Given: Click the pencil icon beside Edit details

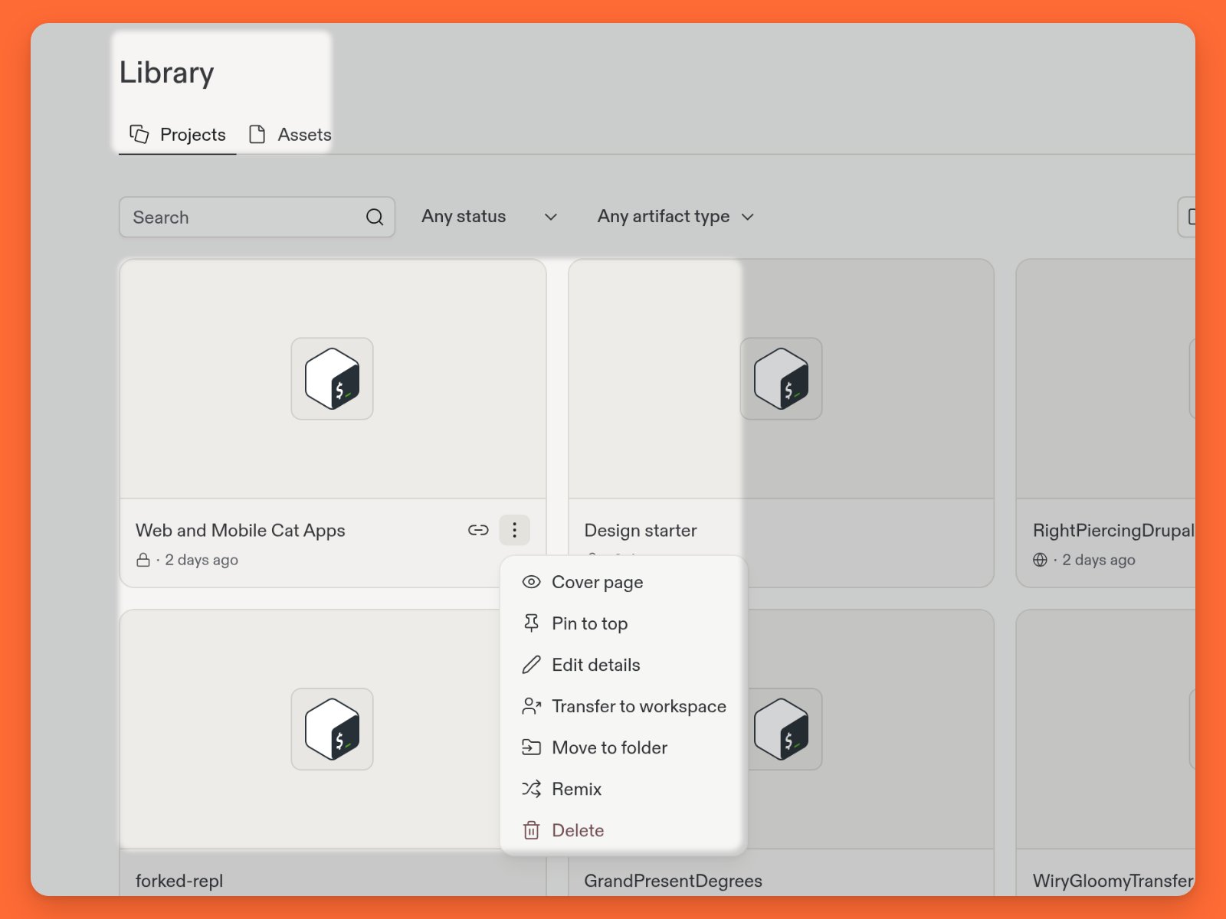Looking at the screenshot, I should [x=531, y=665].
